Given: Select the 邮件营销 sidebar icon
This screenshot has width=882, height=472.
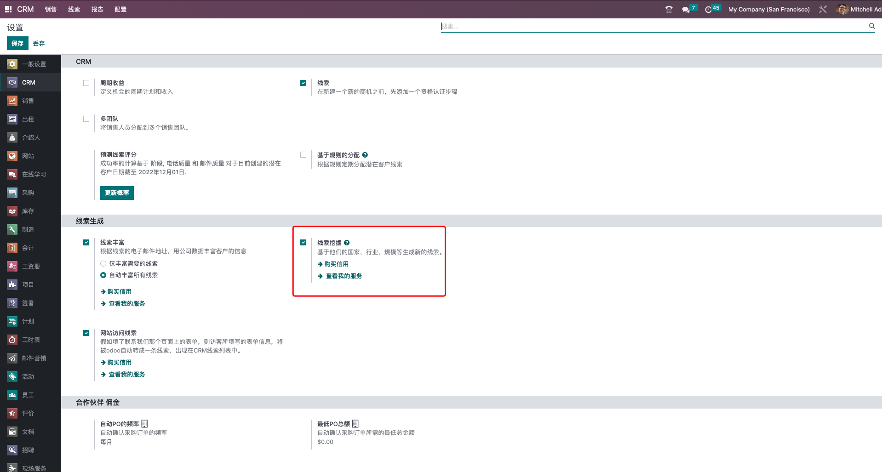Looking at the screenshot, I should coord(11,358).
